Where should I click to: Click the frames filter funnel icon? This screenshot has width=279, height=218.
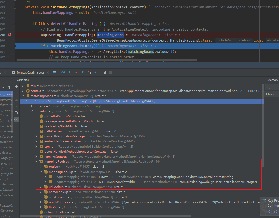9,87
